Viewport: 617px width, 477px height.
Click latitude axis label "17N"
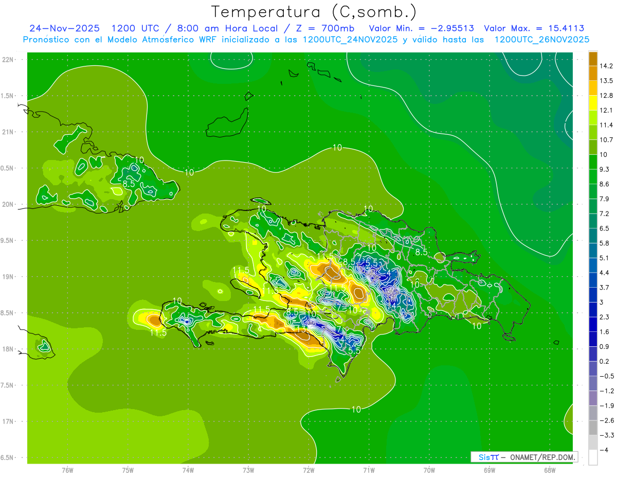click(7, 421)
